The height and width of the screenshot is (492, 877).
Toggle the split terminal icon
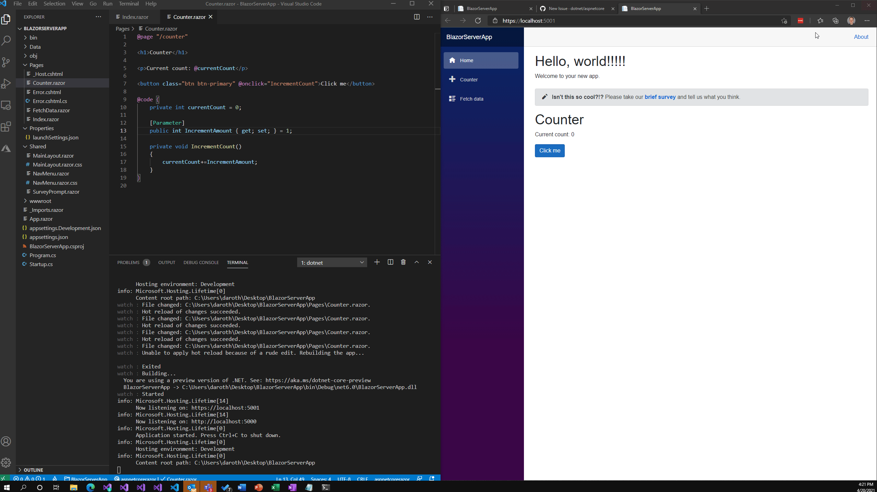click(390, 262)
